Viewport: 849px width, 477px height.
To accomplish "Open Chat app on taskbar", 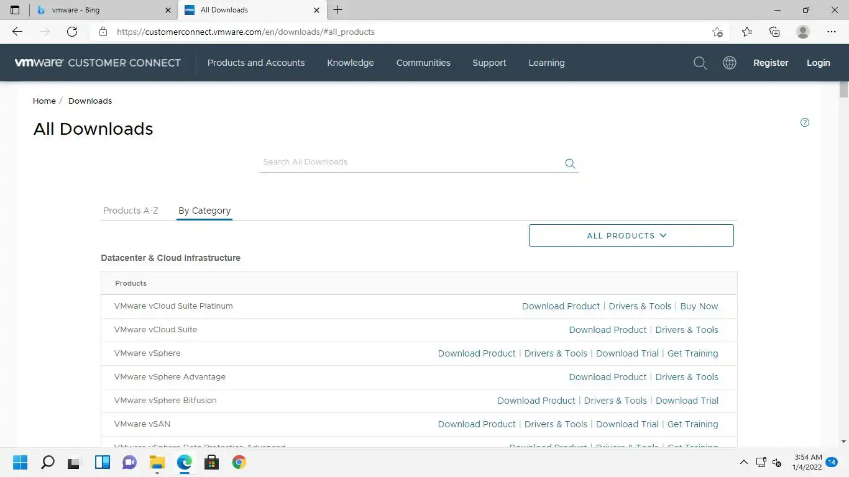I will [129, 462].
